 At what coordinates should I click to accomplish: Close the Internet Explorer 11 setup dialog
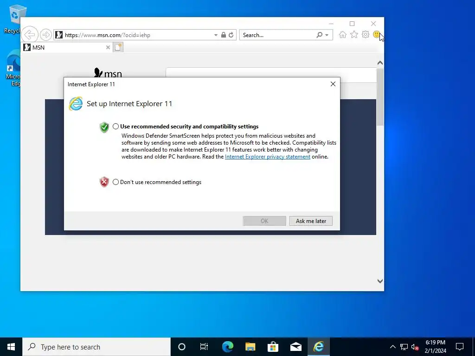pyautogui.click(x=333, y=84)
